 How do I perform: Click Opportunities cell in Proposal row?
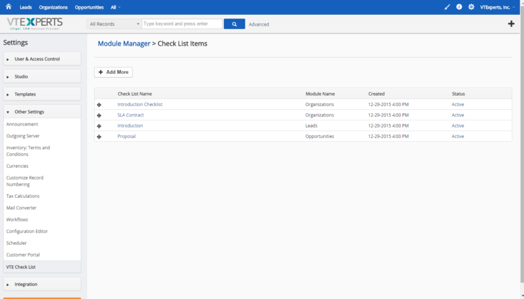(319, 137)
